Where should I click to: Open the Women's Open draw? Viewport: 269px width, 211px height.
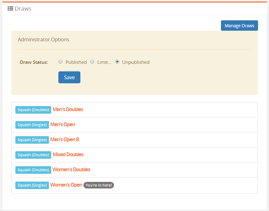coord(66,185)
